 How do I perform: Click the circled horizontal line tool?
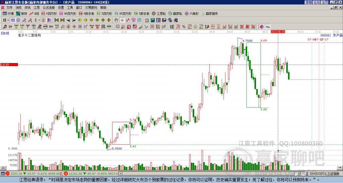pyautogui.click(x=45, y=27)
